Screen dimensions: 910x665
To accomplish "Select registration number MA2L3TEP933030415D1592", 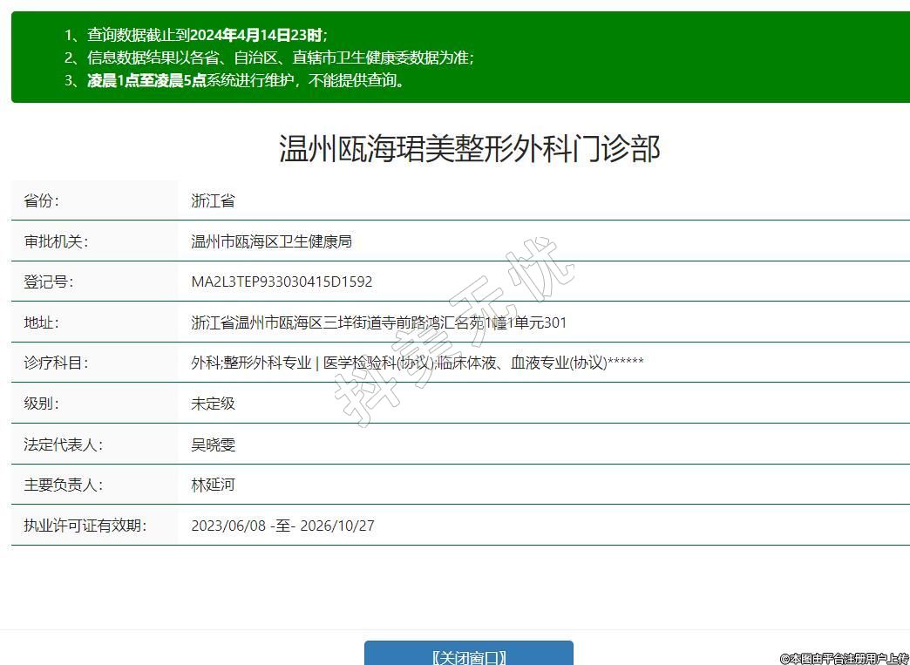I will 282,282.
